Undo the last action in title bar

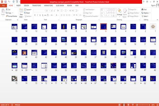(x=9, y=2)
